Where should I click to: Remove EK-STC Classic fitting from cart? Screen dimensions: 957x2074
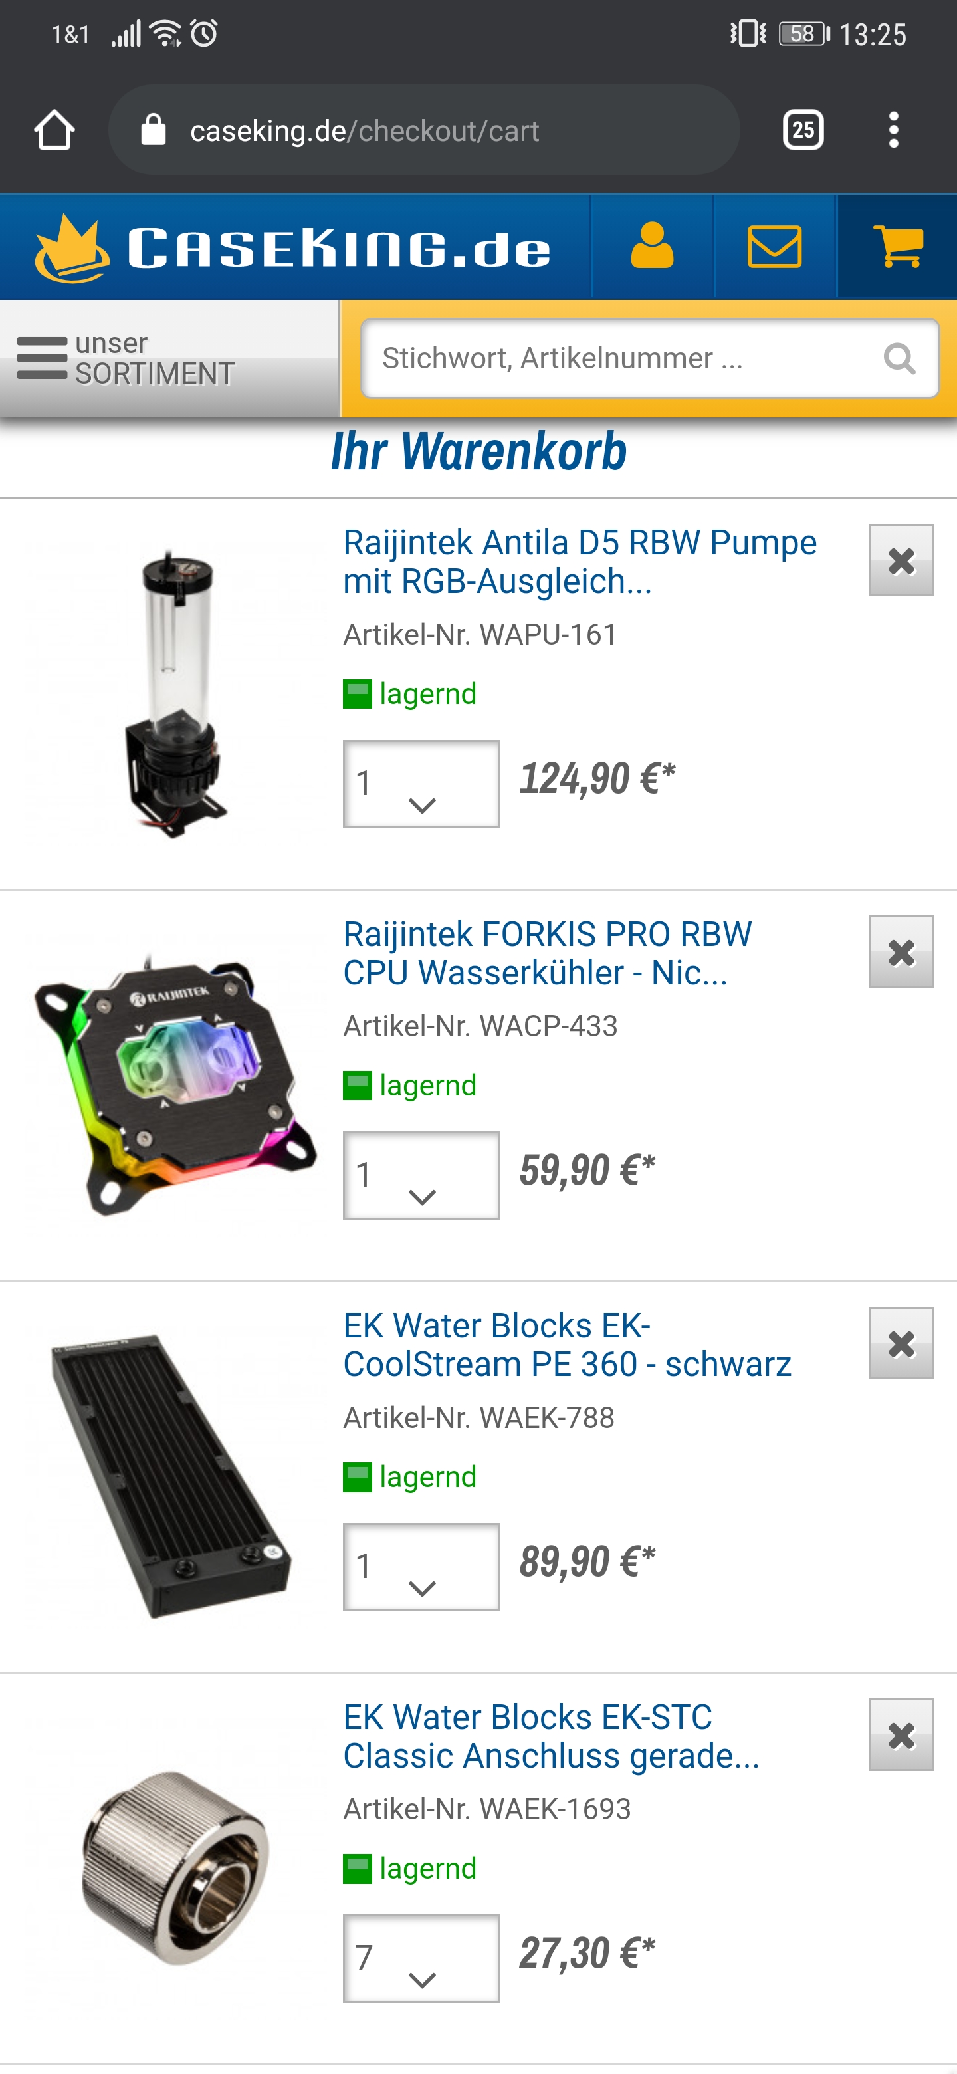click(901, 1735)
